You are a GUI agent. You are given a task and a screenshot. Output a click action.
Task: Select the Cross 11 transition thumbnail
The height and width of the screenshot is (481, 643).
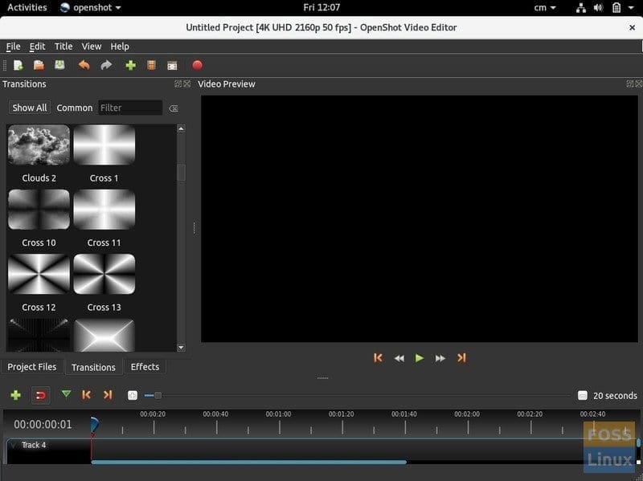[x=104, y=210]
